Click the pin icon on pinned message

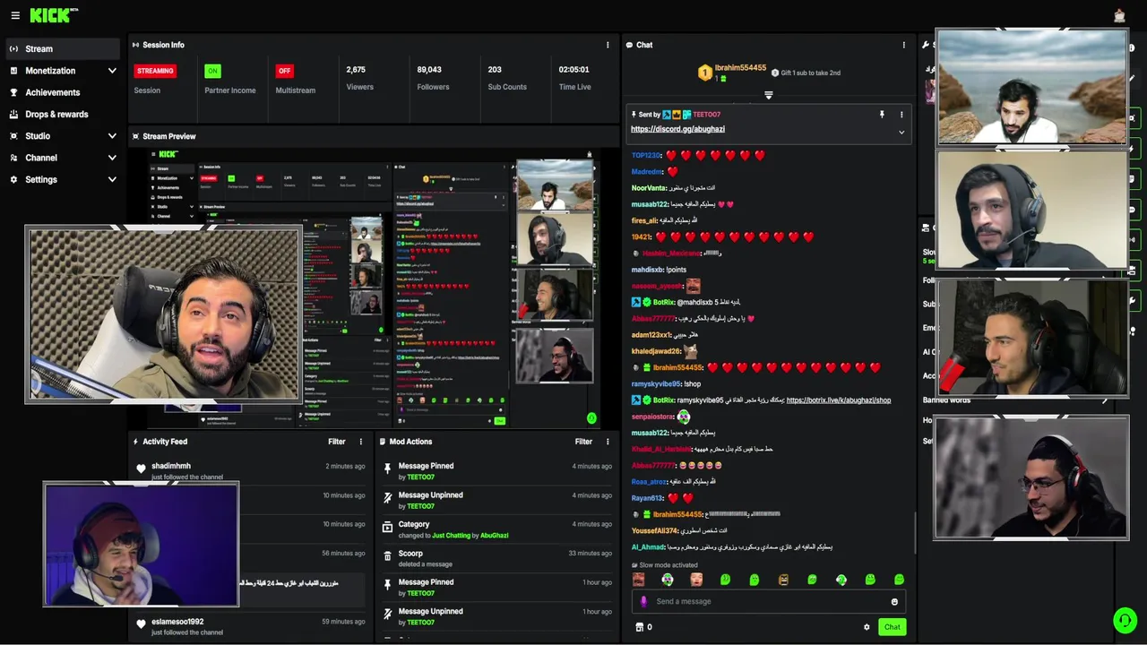point(882,115)
